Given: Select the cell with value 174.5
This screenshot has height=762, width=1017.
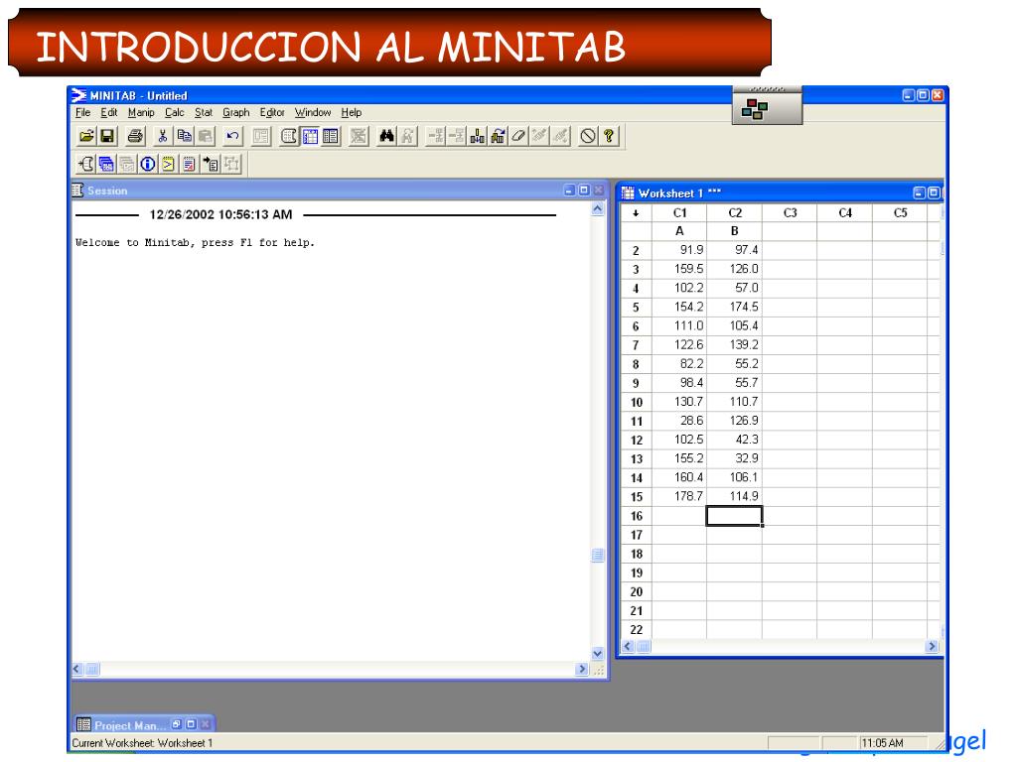Looking at the screenshot, I should click(734, 308).
